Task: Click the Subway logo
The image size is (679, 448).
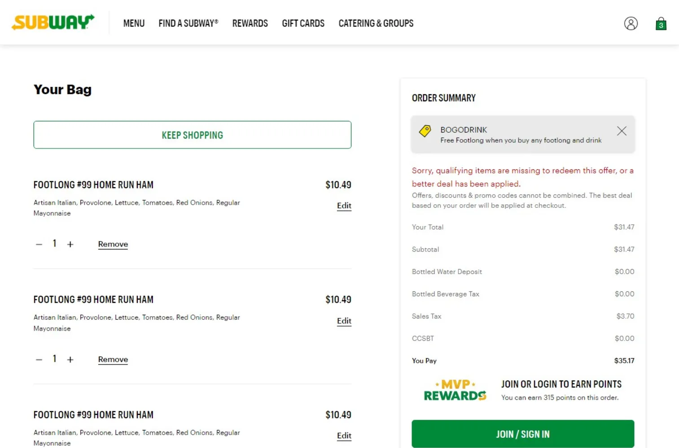Action: (x=53, y=22)
